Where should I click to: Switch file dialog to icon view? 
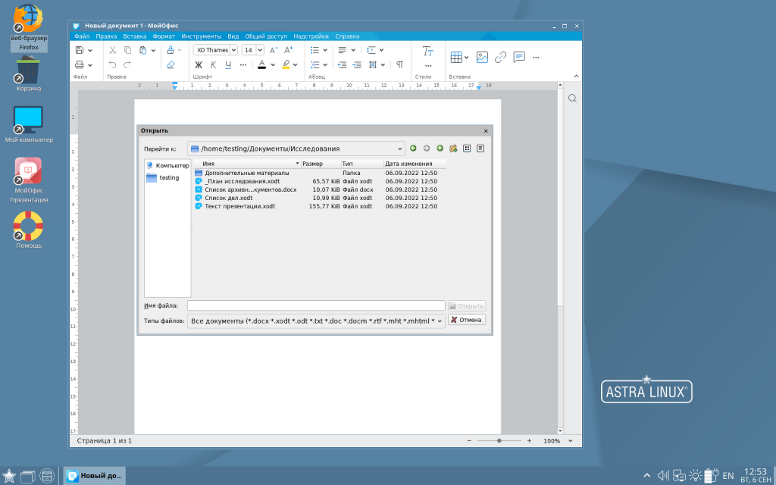click(x=467, y=149)
